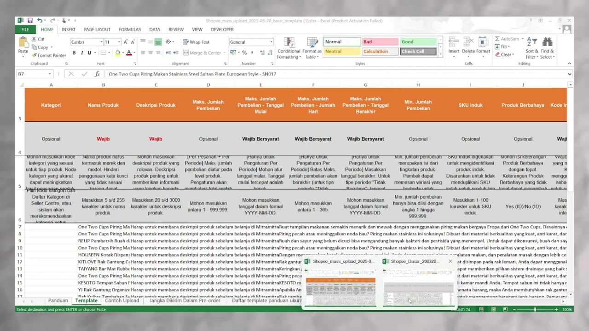589x331 pixels.
Task: Open Sort & Filter options
Action: tap(531, 48)
